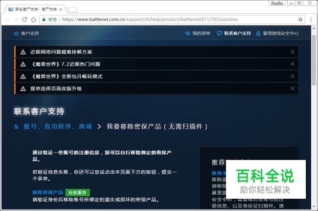Open the 近期网络问题疑难排解方案 notice
This screenshot has height=211, width=318.
[x=61, y=52]
